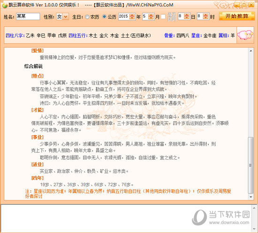Minimize the window
Screen dimensions: 258x233
(237, 5)
